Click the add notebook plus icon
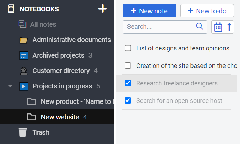 [x=103, y=9]
